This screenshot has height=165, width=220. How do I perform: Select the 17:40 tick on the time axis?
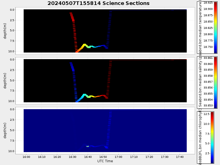pos(180,157)
